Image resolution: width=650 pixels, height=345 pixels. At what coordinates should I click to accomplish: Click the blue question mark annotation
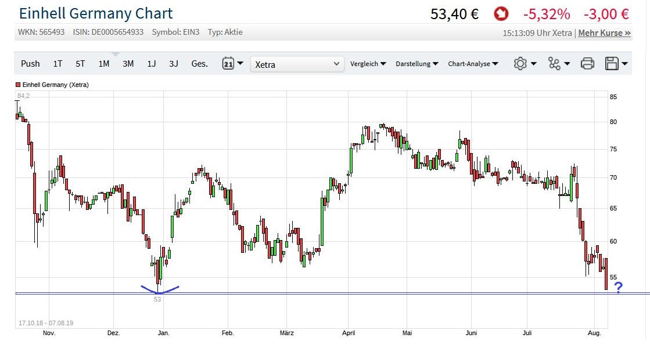[619, 287]
